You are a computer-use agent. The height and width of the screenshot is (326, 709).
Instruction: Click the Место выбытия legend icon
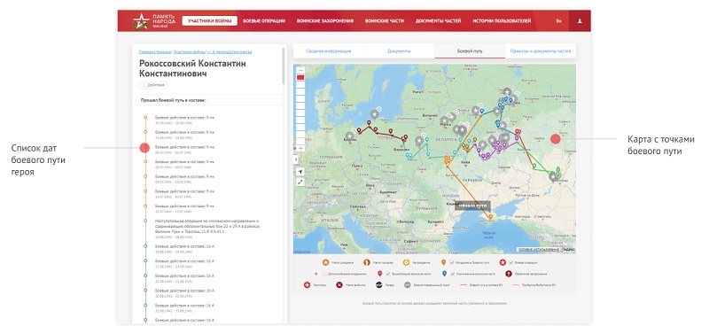[x=339, y=285]
